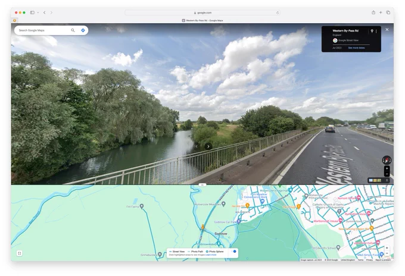The image size is (405, 276).
Task: Click the Western By-Pass Rd title
Action: [x=345, y=31]
